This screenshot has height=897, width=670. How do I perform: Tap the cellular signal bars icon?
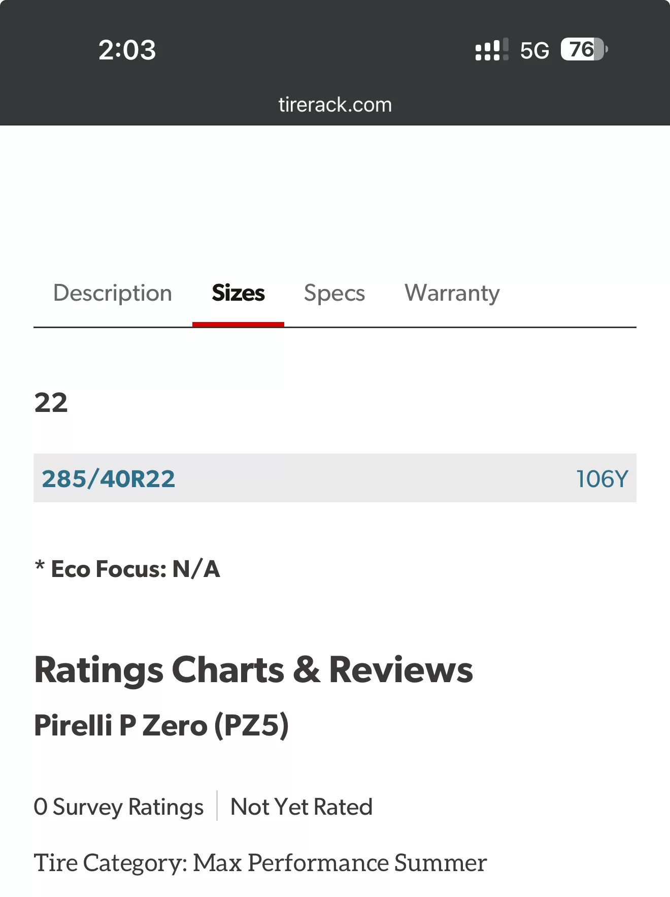point(492,50)
